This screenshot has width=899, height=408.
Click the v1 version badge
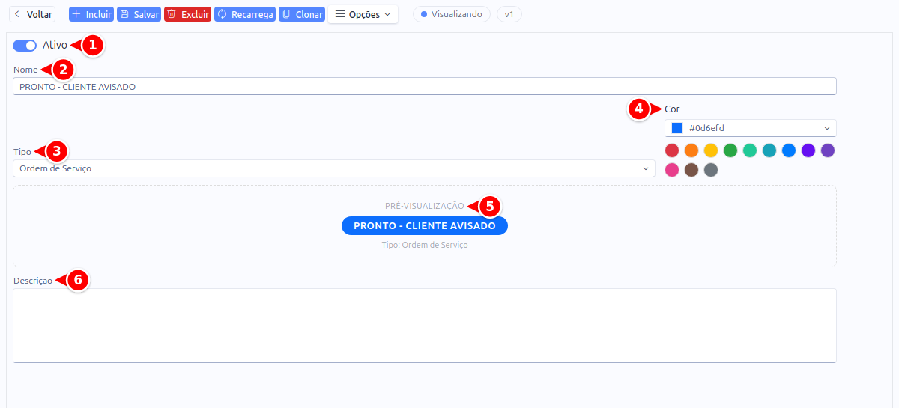509,14
